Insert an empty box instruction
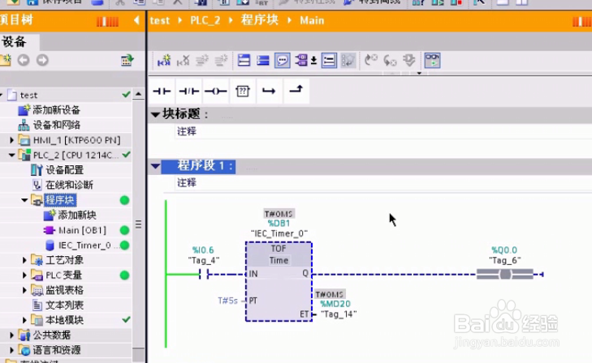 pos(242,91)
